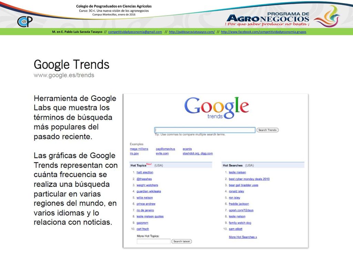Click the Examples label
This screenshot has width=353, height=265.
[x=137, y=144]
